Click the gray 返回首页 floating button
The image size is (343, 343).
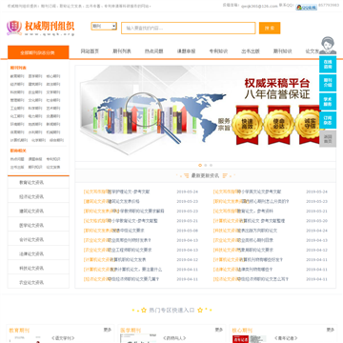click(328, 138)
